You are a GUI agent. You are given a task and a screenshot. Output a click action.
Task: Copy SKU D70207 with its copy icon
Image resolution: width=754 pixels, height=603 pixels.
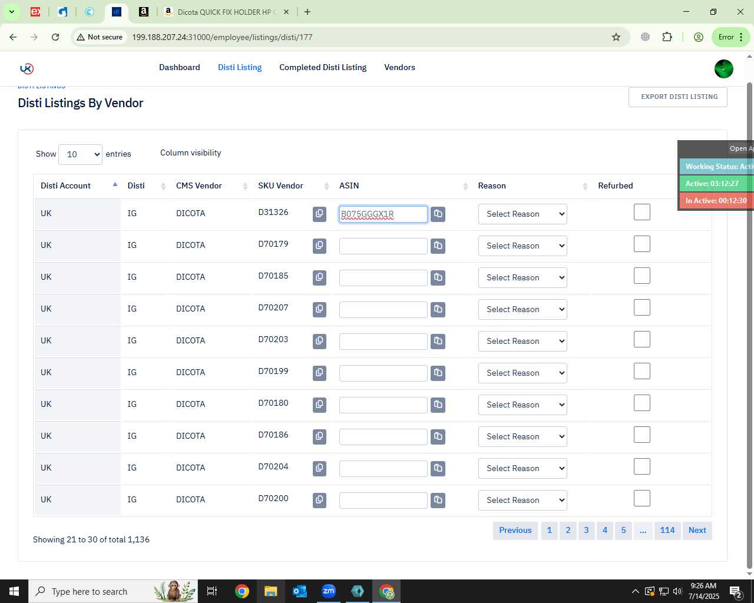pos(319,309)
